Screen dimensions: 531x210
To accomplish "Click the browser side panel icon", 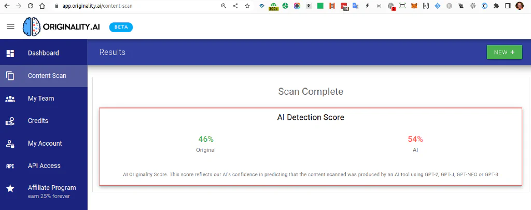I will tap(508, 6).
